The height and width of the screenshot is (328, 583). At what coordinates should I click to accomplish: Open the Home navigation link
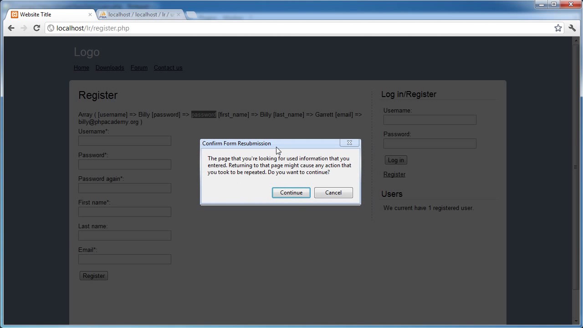tap(82, 68)
